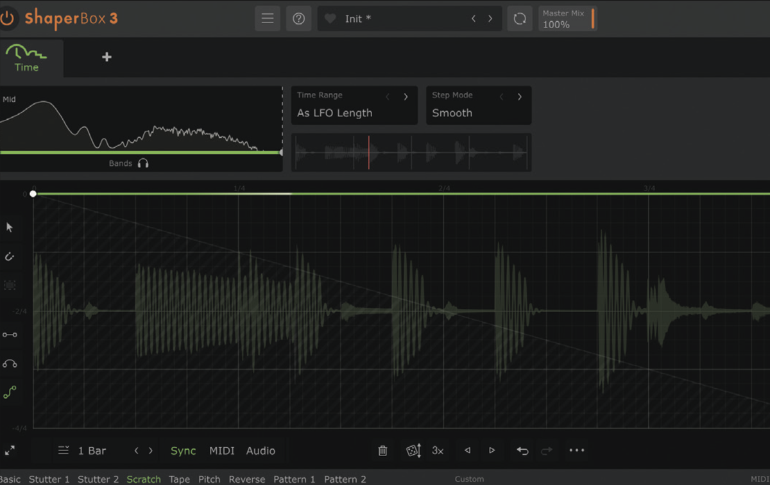
Task: Favorite the Init preset with the heart
Action: (329, 19)
